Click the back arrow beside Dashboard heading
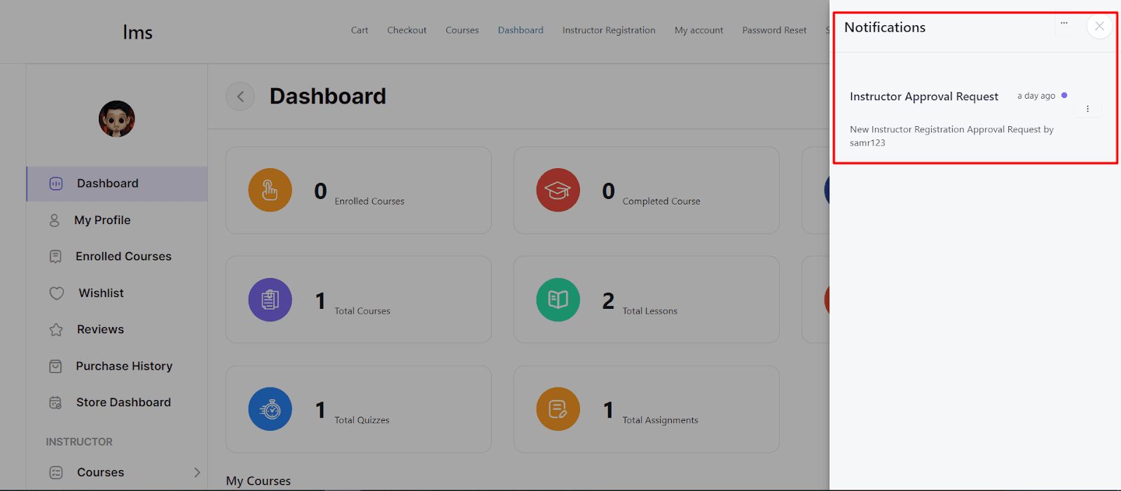Image resolution: width=1121 pixels, height=491 pixels. coord(240,97)
